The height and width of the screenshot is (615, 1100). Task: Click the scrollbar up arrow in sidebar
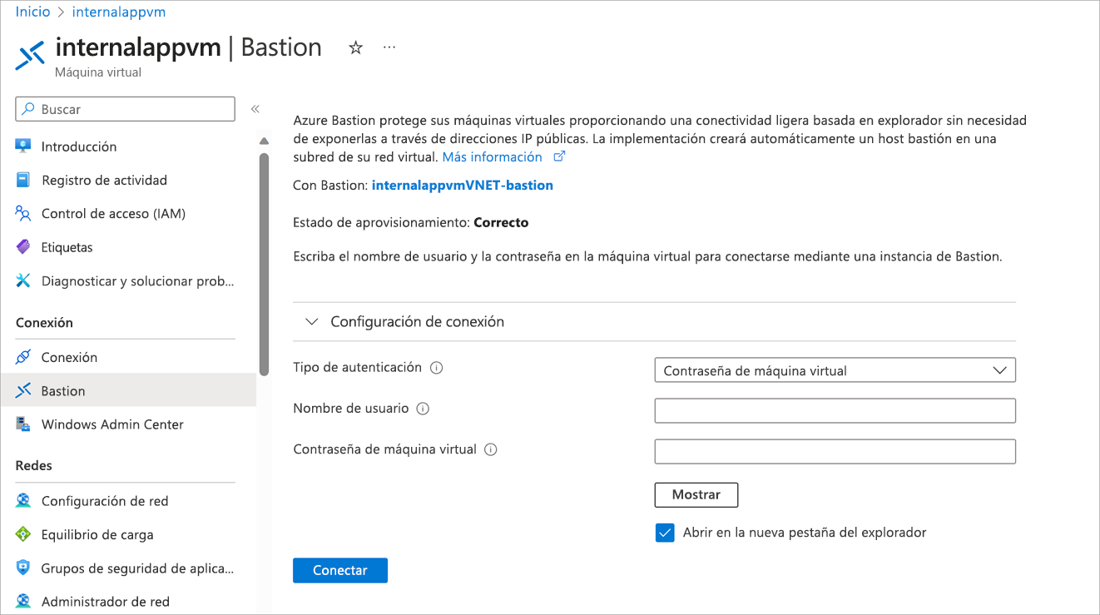pos(264,141)
